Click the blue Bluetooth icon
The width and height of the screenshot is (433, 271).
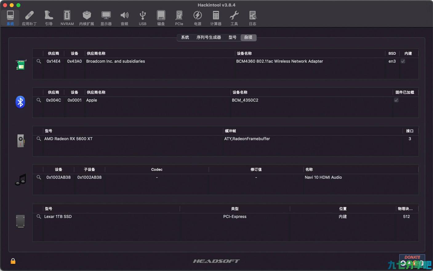(20, 102)
